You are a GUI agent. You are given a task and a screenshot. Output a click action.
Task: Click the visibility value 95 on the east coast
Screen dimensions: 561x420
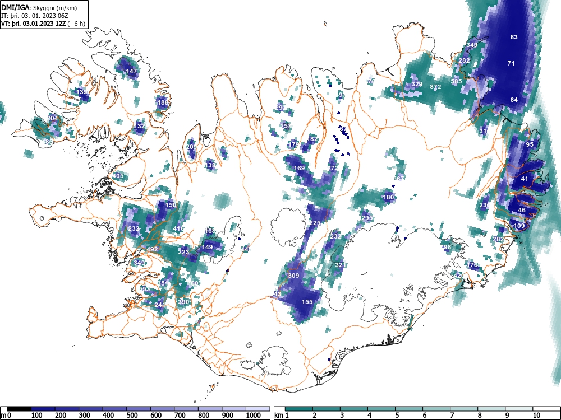coord(530,144)
